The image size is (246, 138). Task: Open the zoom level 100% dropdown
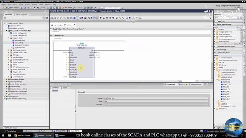pos(196,81)
